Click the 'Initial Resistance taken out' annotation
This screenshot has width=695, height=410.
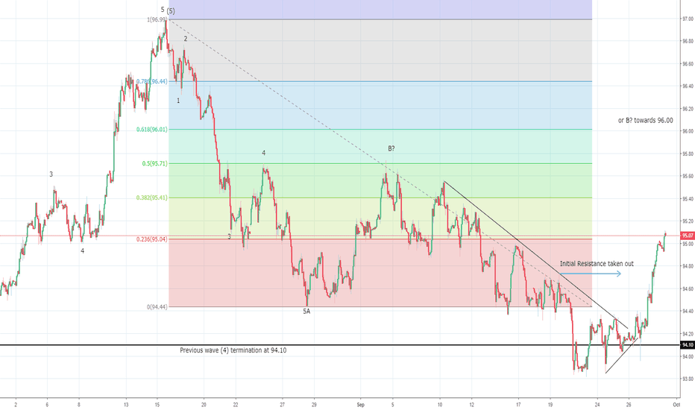point(597,264)
